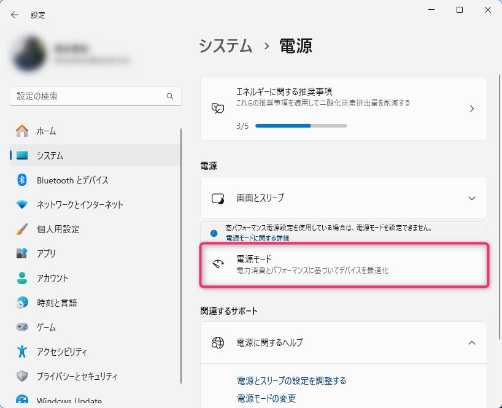
Task: Open 電源とスリープの設定を調整する link
Action: (292, 380)
